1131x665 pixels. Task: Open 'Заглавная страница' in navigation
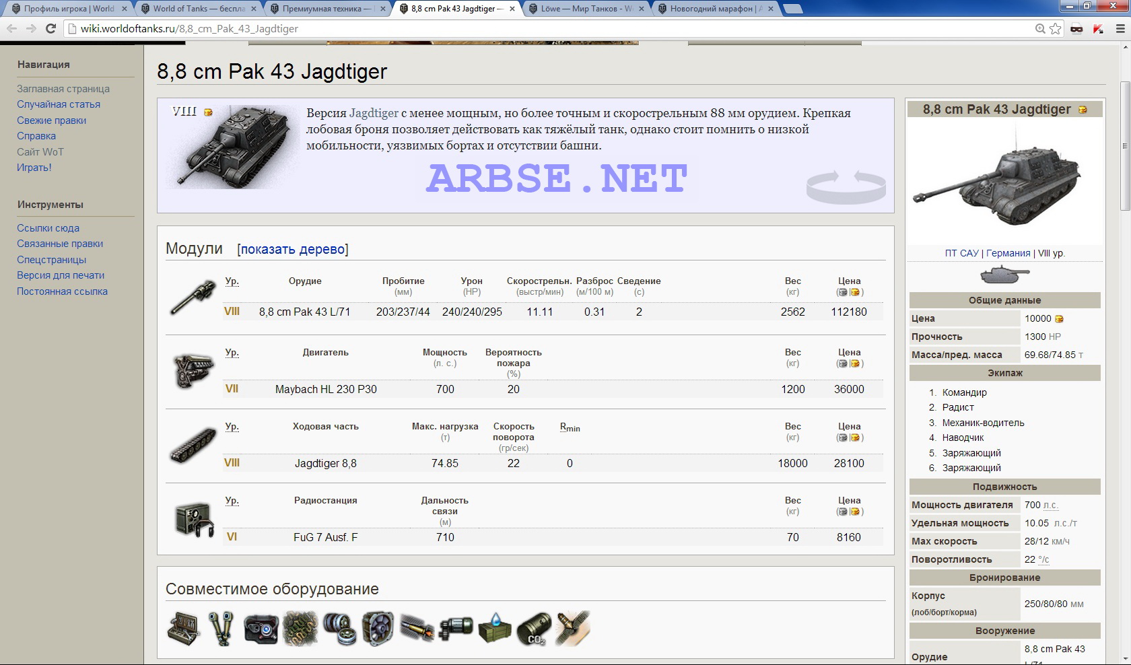(63, 89)
